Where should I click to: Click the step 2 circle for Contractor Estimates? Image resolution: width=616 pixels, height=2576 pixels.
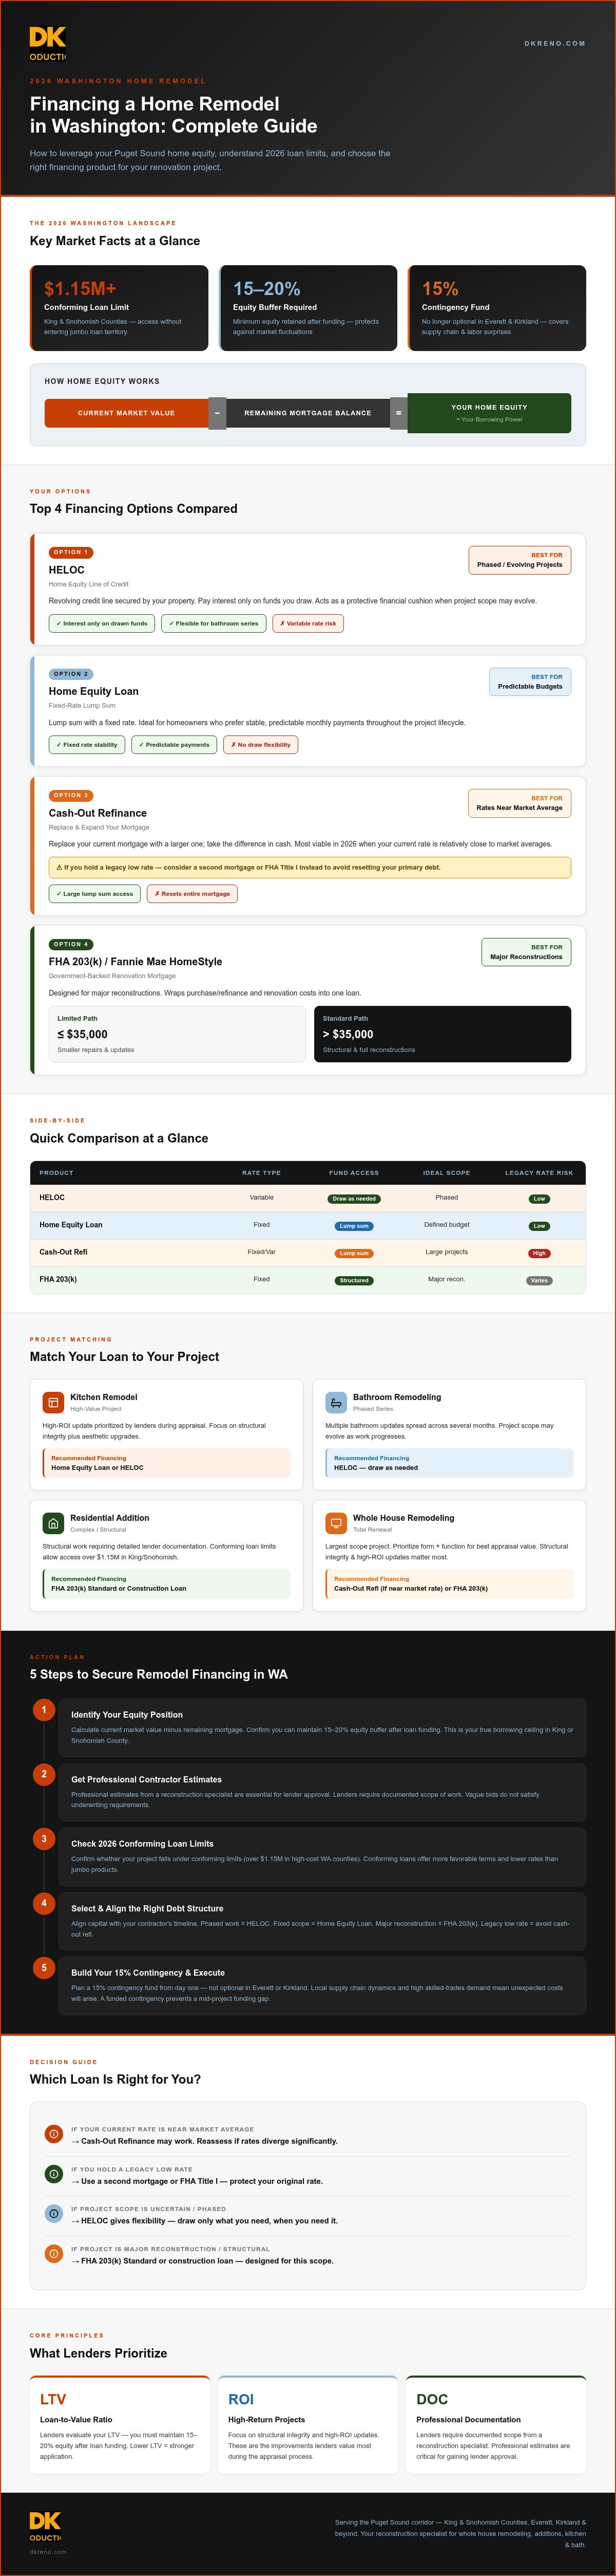(x=44, y=1774)
